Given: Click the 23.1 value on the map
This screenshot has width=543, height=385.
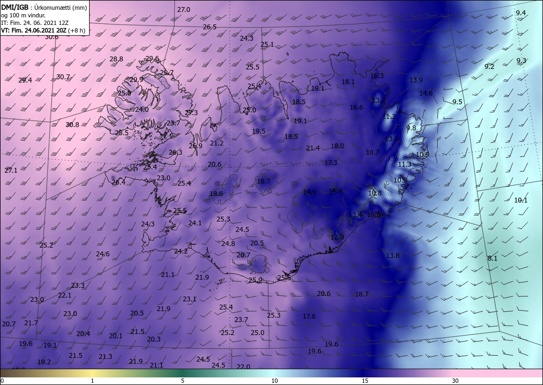Looking at the screenshot, I should coord(190,299).
